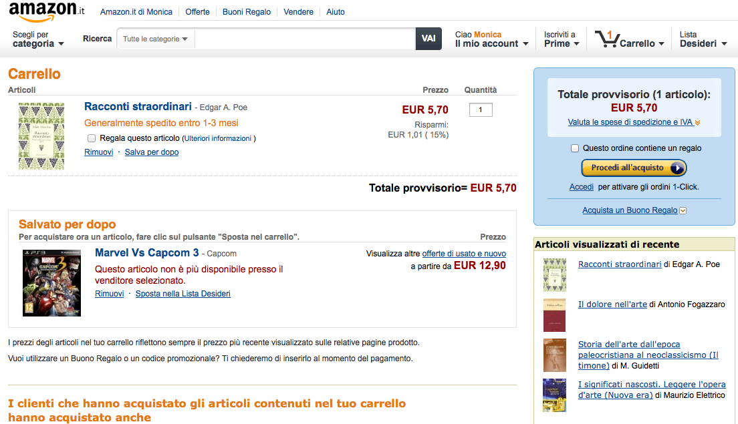Expand Scegli per categoria menu
The height and width of the screenshot is (424, 738).
[37, 39]
